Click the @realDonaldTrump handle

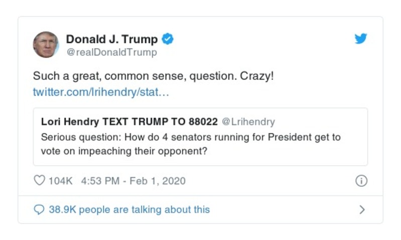coord(111,52)
